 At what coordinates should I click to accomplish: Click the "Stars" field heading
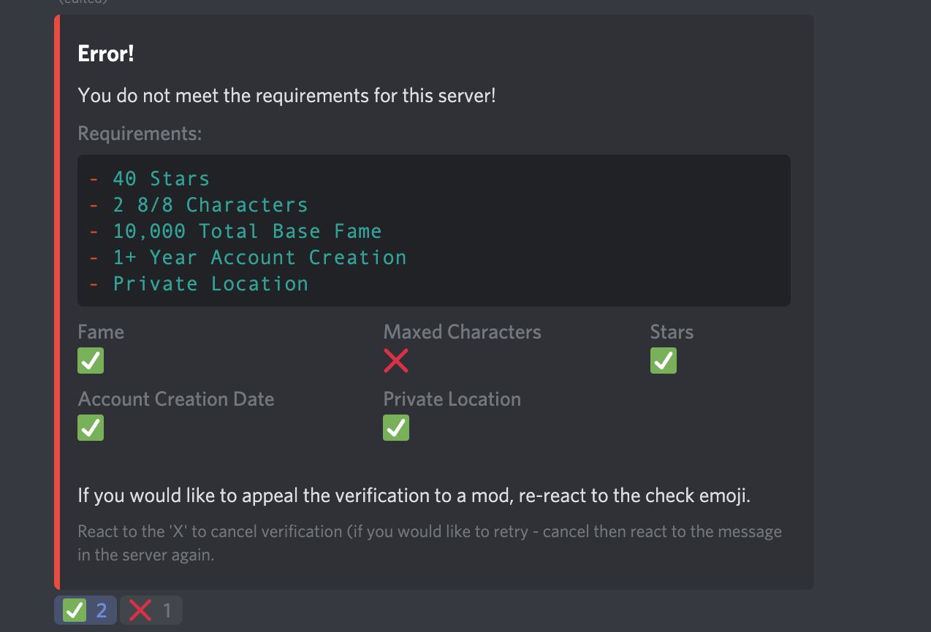[x=672, y=332]
